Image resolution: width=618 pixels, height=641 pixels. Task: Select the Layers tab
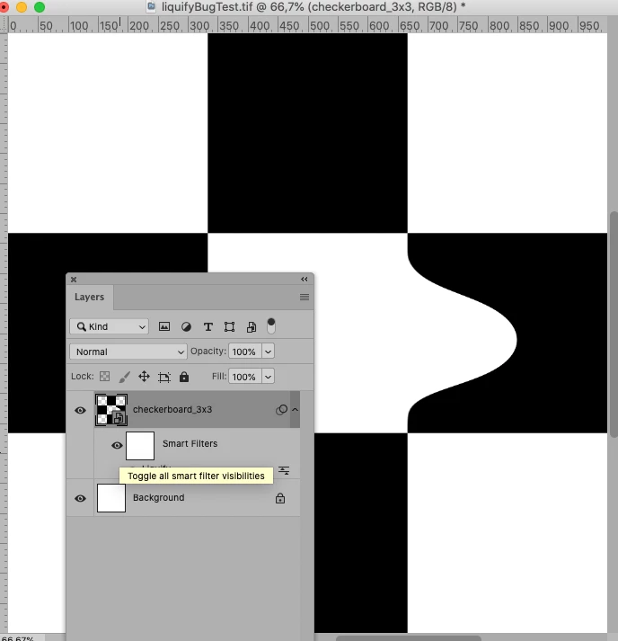click(90, 297)
